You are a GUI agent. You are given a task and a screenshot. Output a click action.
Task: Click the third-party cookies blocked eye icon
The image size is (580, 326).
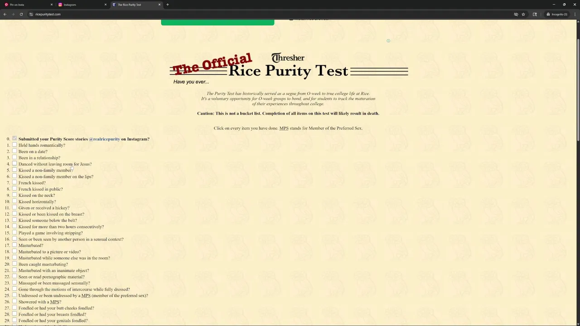(516, 14)
